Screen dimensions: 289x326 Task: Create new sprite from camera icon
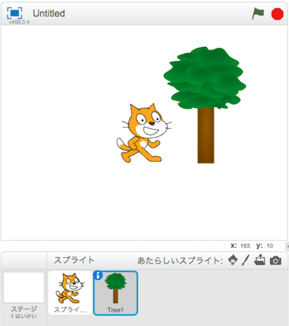click(x=276, y=260)
